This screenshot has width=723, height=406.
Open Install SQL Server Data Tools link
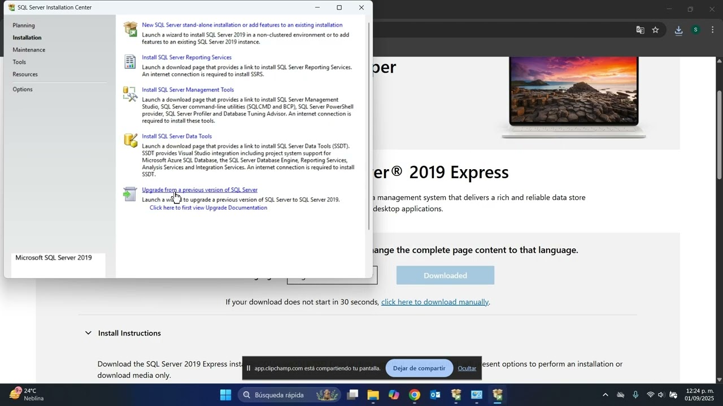point(177,136)
